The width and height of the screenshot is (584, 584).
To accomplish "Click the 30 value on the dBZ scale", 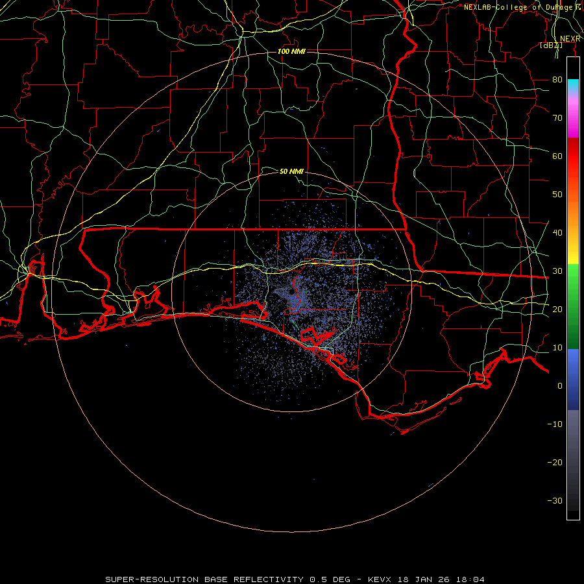I will [557, 271].
